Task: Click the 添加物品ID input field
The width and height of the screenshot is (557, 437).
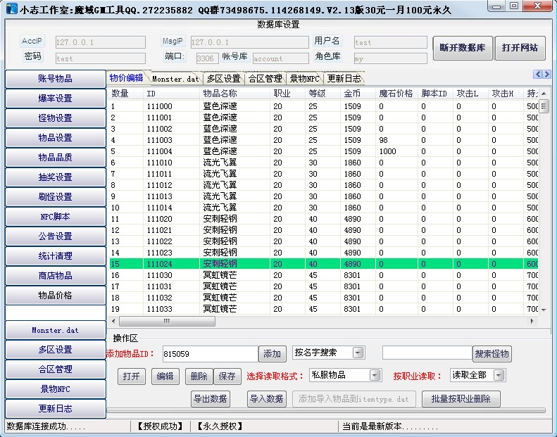Action: pyautogui.click(x=210, y=354)
